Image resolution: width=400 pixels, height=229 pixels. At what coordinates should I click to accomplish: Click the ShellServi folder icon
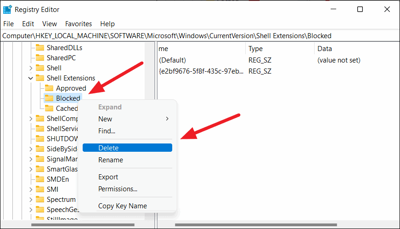coord(40,128)
